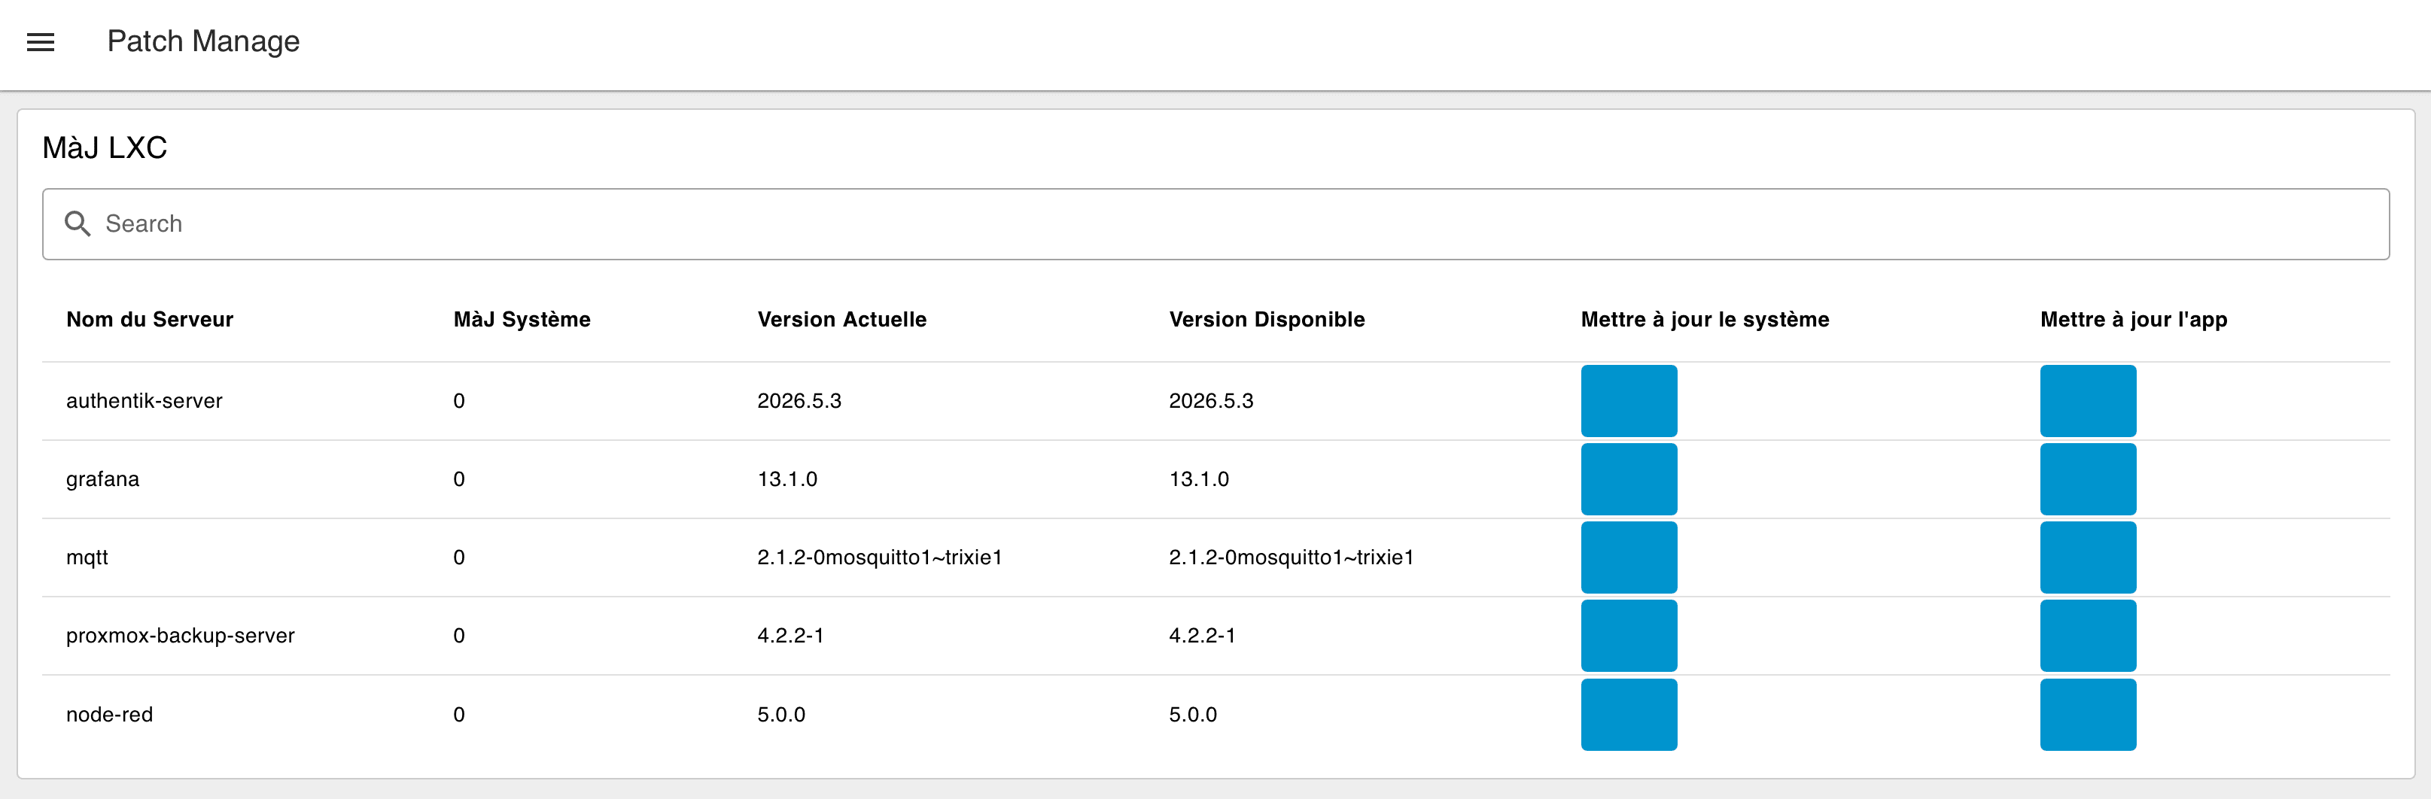Select the grafana name cell
This screenshot has width=2431, height=799.
102,479
